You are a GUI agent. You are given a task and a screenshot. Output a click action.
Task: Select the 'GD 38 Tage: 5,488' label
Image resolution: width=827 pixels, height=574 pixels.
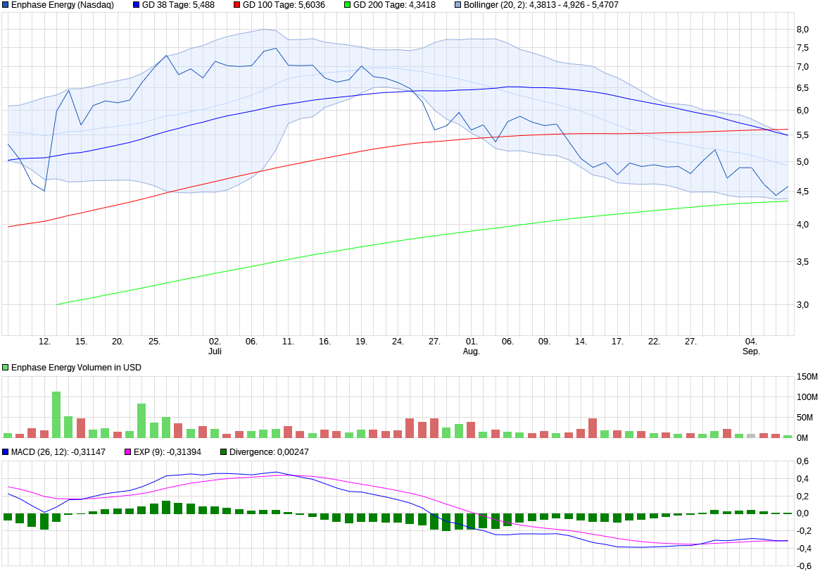[x=178, y=5]
